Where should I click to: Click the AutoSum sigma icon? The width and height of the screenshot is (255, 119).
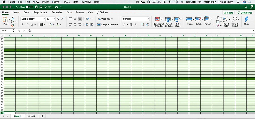218,18
